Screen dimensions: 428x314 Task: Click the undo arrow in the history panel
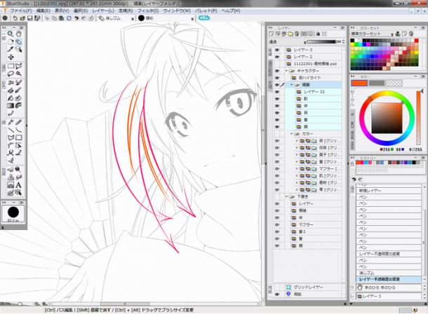(x=354, y=179)
